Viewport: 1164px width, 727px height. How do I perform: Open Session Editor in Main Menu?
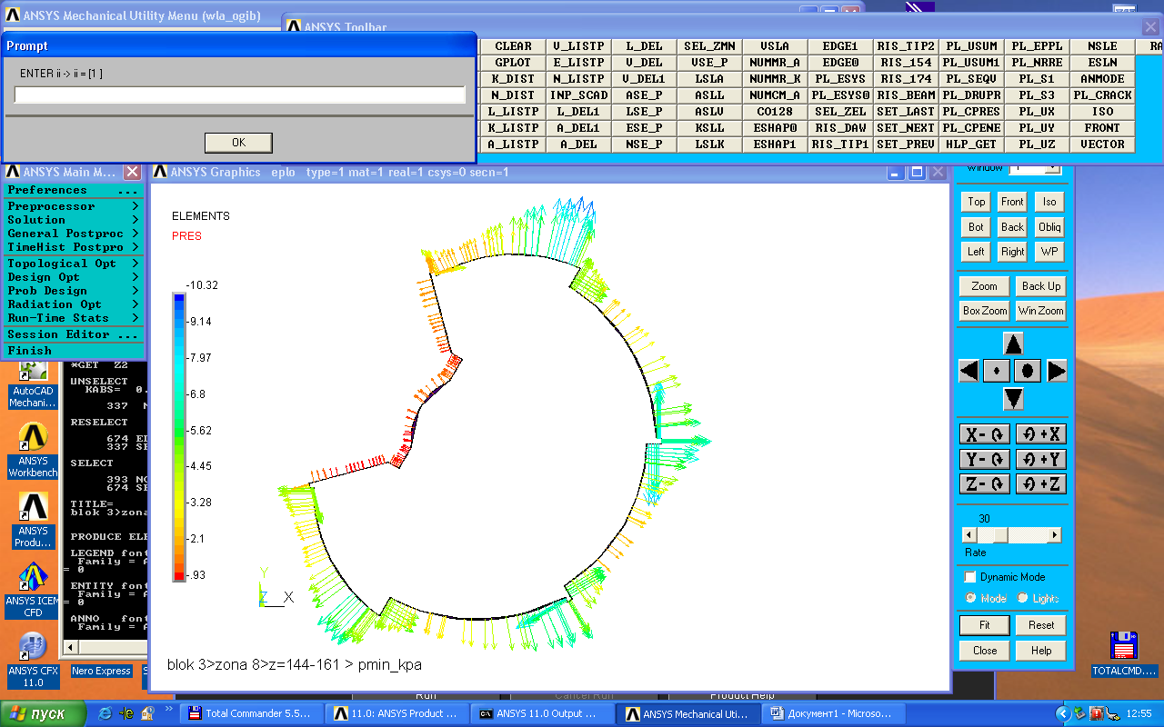tap(73, 334)
